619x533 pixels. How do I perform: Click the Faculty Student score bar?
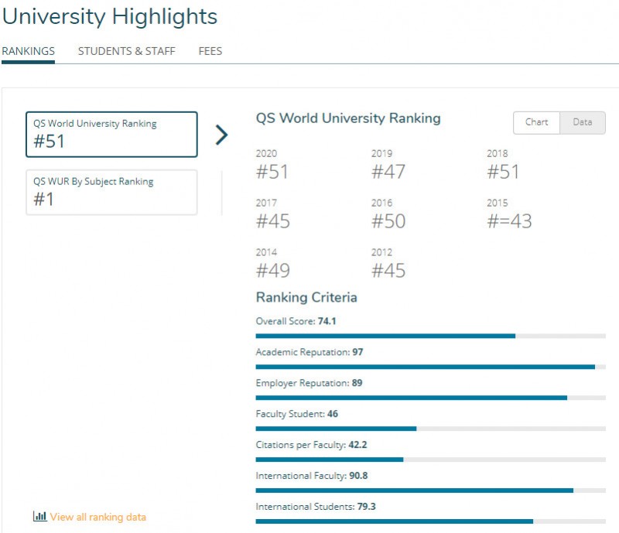pos(430,428)
